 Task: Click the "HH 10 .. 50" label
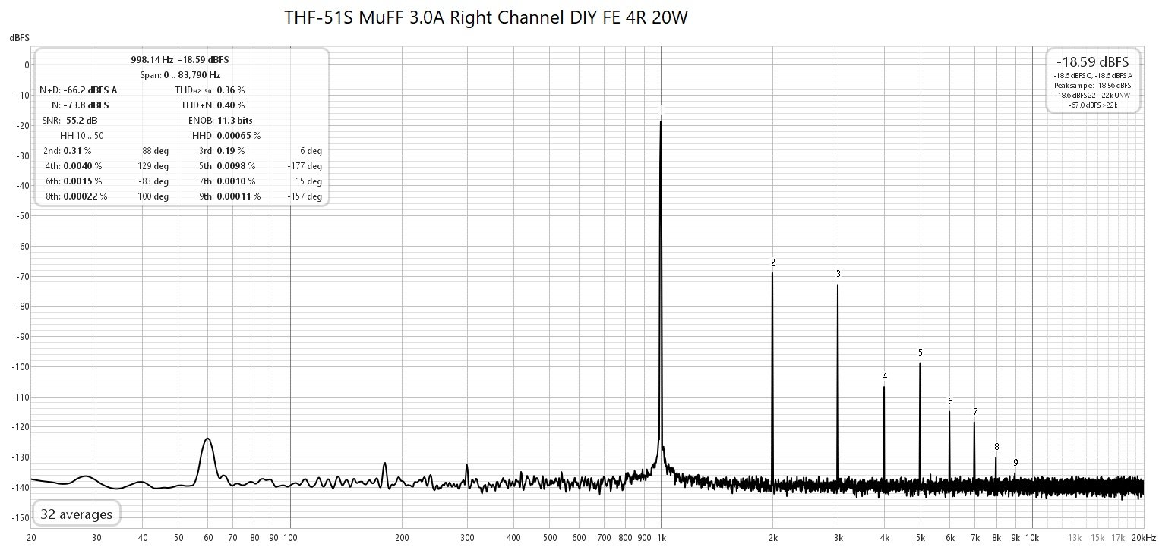(81, 135)
